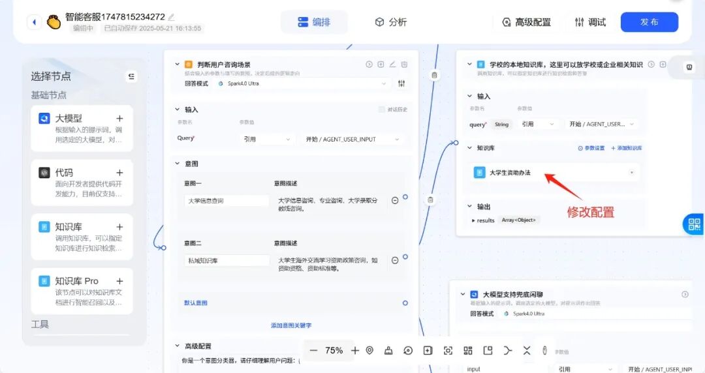Open 开始 / AGENT_USER_INPUT reference dropdown for Query
This screenshot has height=373, width=705.
click(351, 139)
